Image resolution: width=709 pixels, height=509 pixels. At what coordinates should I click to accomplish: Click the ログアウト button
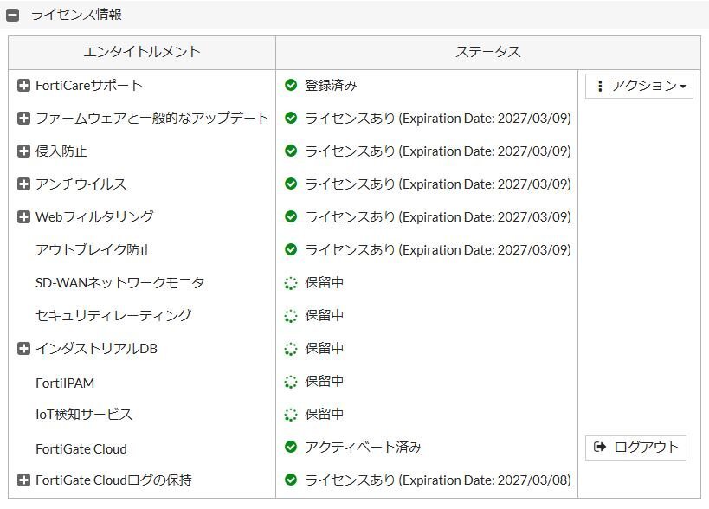pos(635,448)
